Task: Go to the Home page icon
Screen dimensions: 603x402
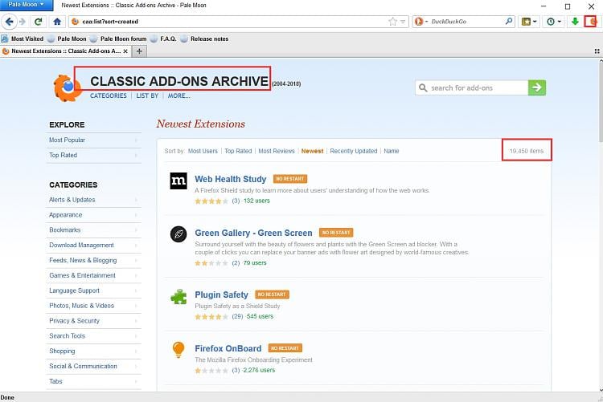Action: [x=57, y=22]
